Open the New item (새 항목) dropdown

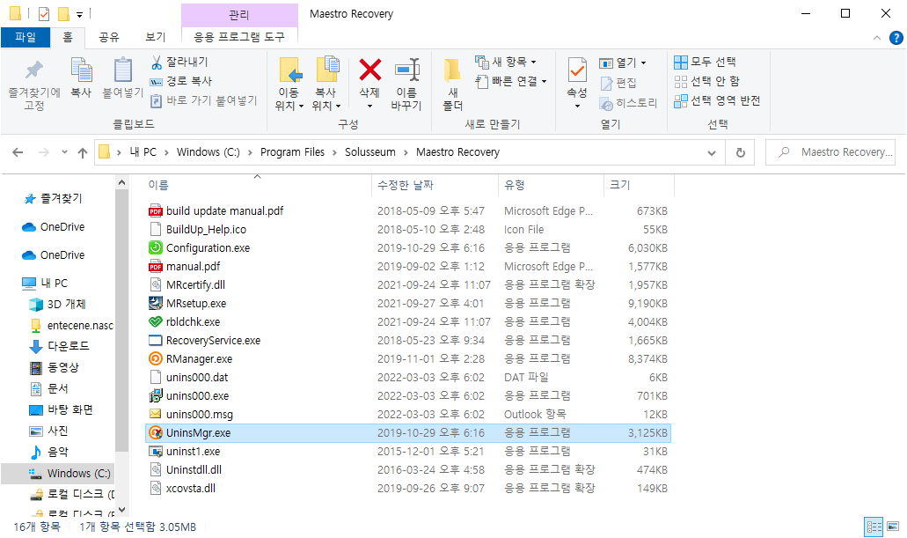pyautogui.click(x=506, y=62)
